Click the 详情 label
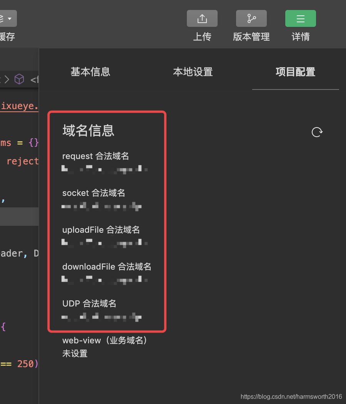The width and height of the screenshot is (346, 404). click(x=301, y=36)
